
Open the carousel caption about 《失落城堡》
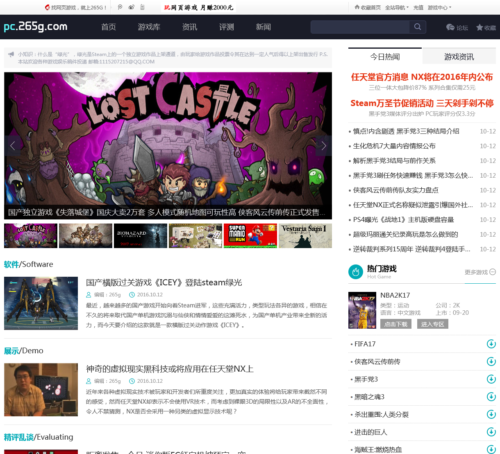167,212
